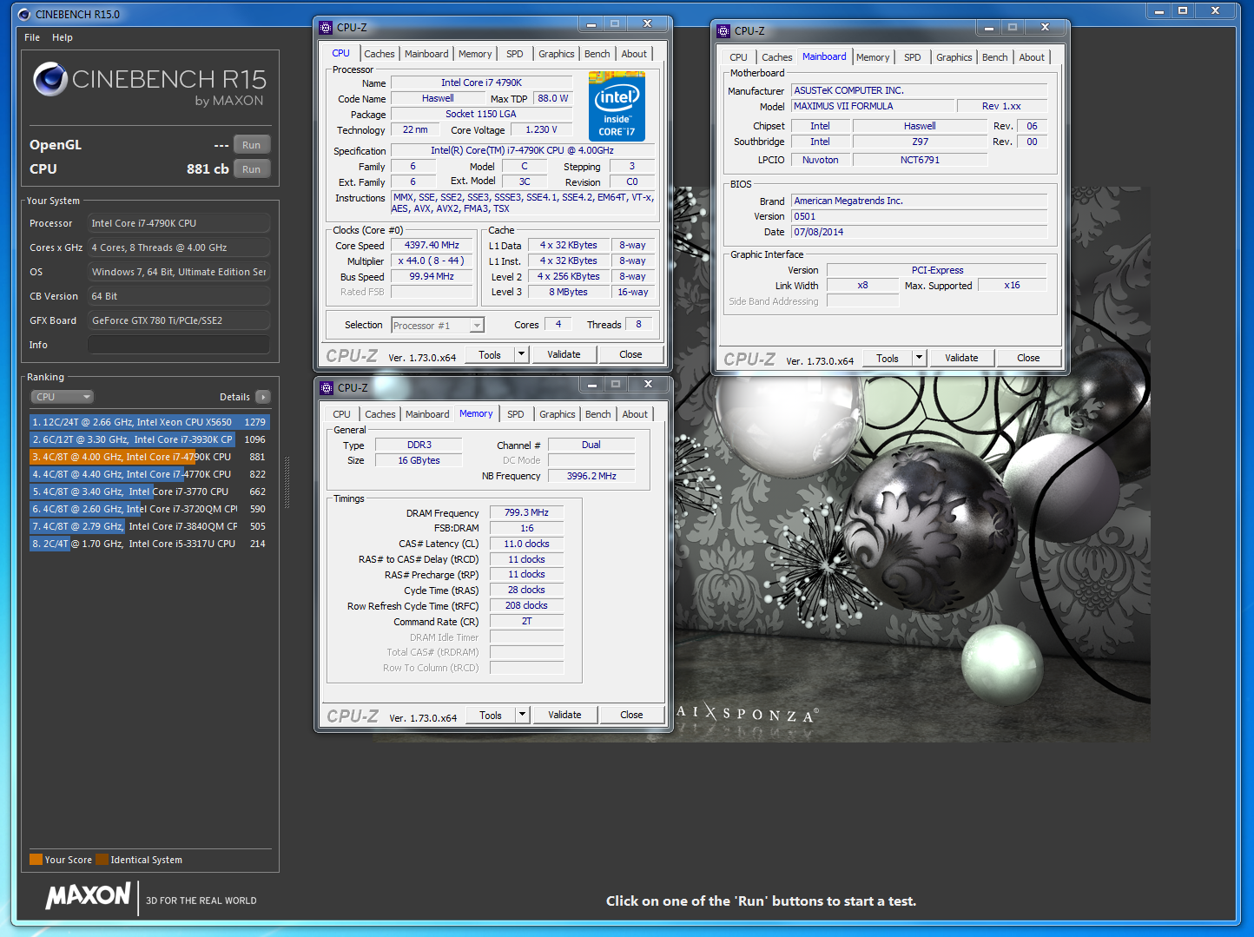Viewport: 1254px width, 937px height.
Task: Open Memory tab in Mainboard window
Action: (873, 57)
